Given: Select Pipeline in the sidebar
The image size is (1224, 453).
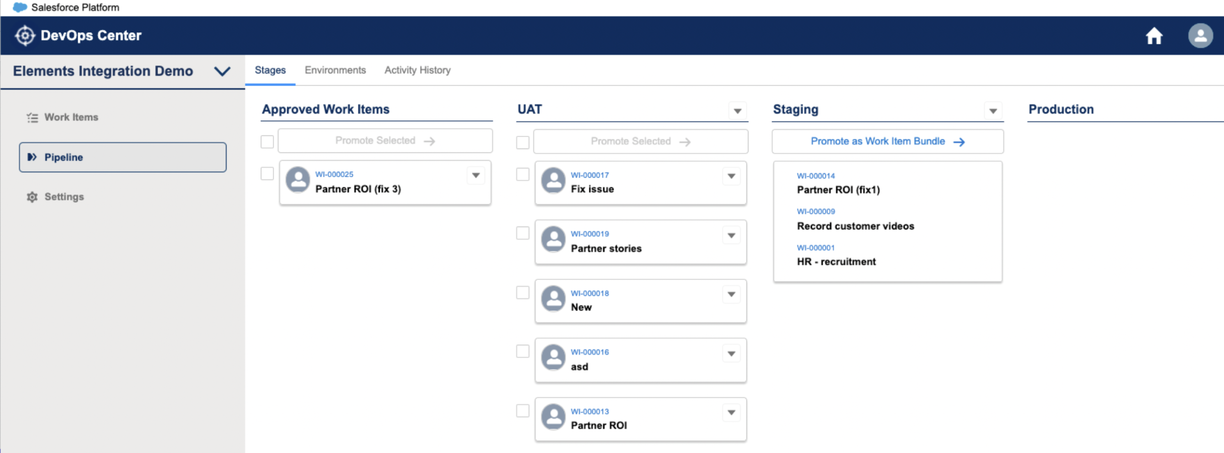Looking at the screenshot, I should pos(123,157).
